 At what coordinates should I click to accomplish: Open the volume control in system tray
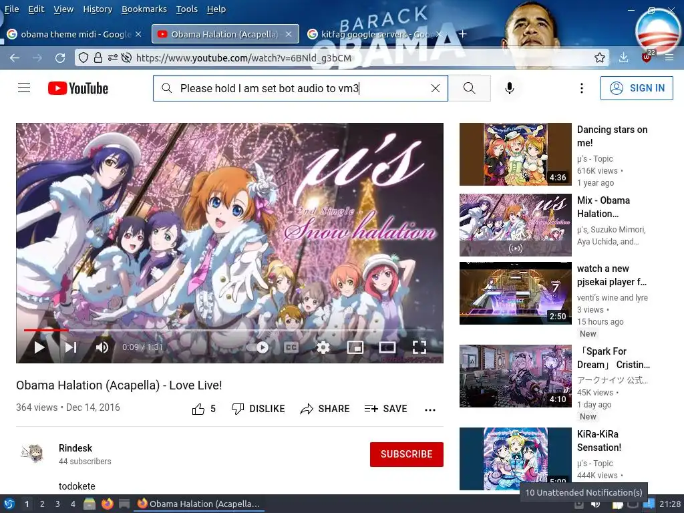(595, 505)
